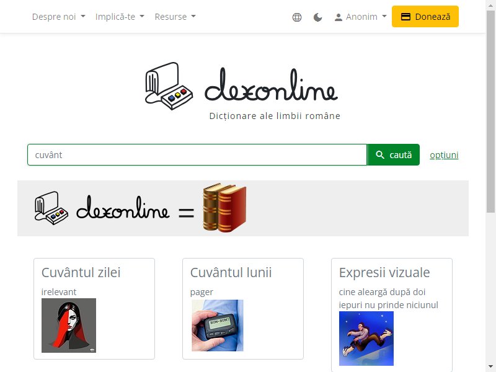Open the Resurse dropdown
The height and width of the screenshot is (372, 496).
tap(175, 17)
